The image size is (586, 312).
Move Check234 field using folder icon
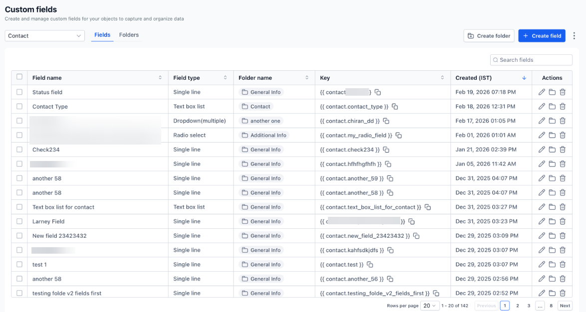(552, 150)
